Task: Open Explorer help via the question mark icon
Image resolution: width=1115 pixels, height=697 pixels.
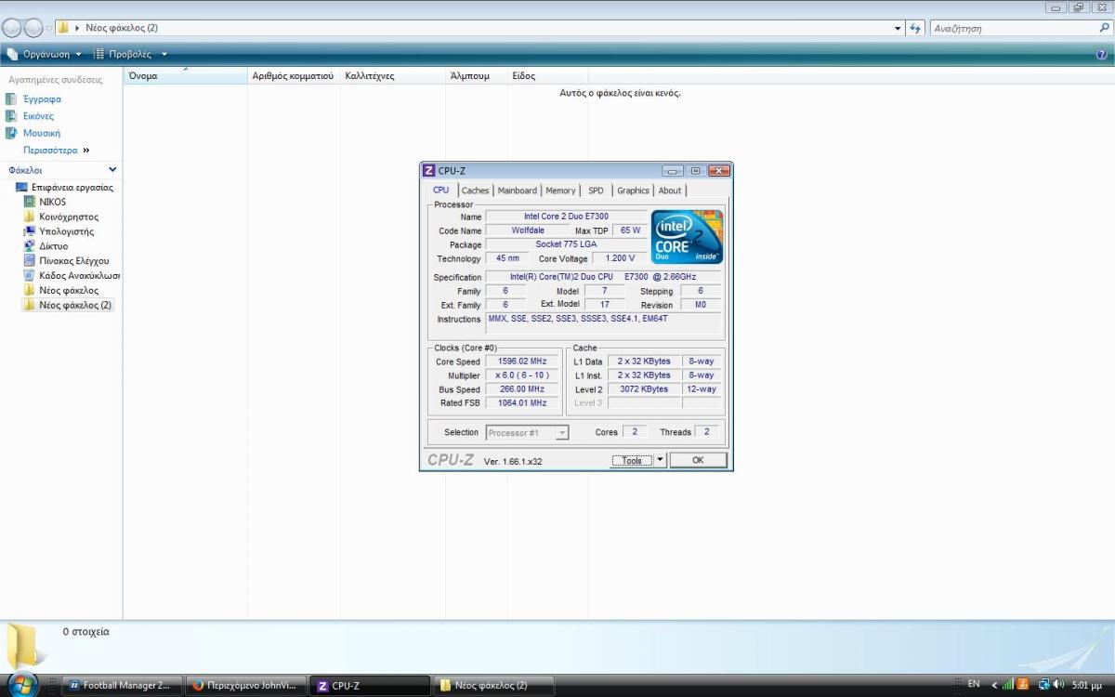Action: [1102, 55]
